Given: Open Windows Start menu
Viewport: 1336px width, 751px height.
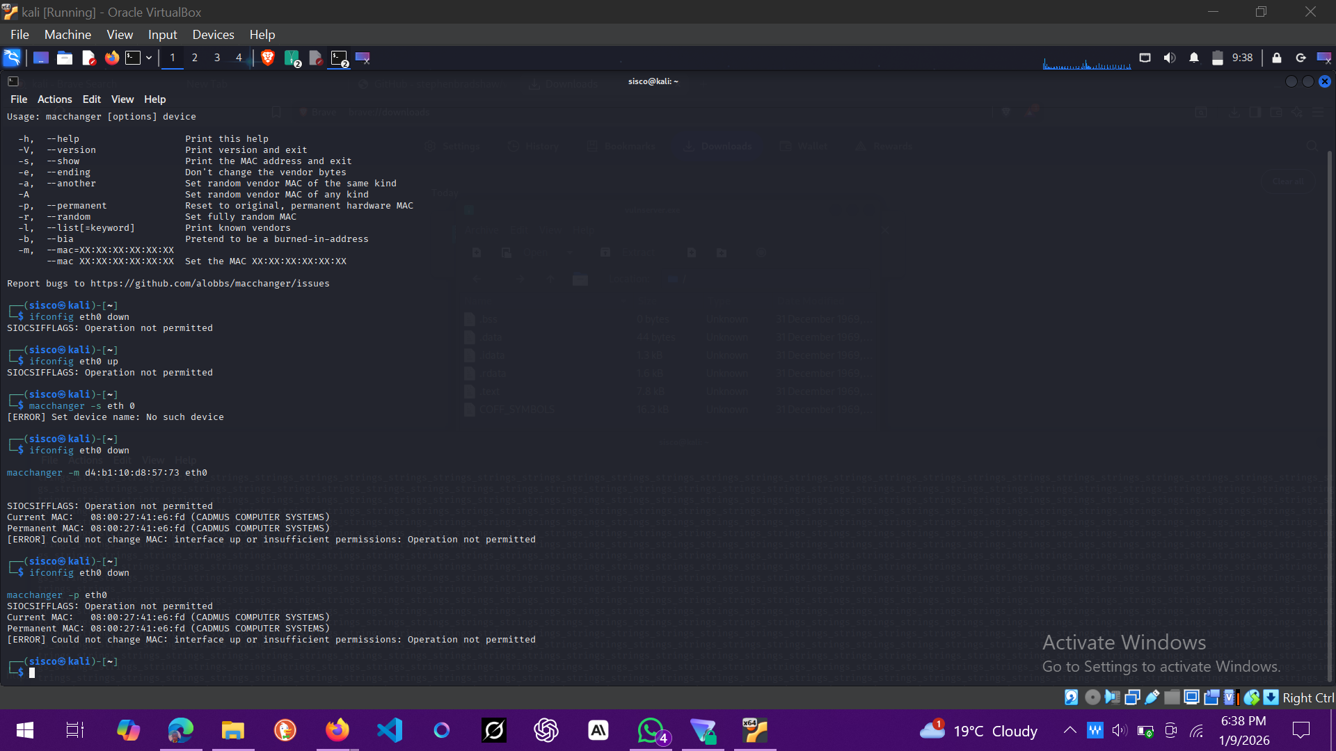Looking at the screenshot, I should point(25,730).
